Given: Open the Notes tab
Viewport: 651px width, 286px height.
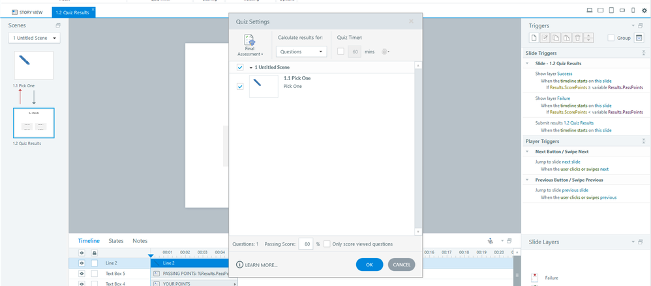Looking at the screenshot, I should coord(140,241).
